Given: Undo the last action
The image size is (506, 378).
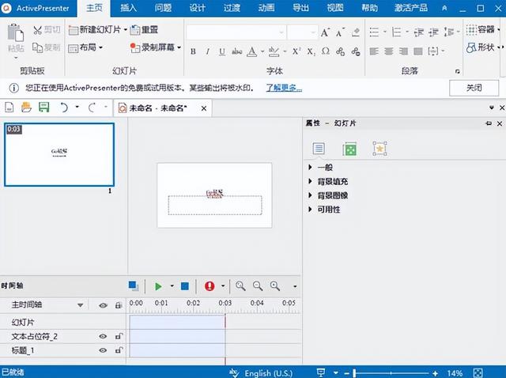Looking at the screenshot, I should (x=64, y=108).
